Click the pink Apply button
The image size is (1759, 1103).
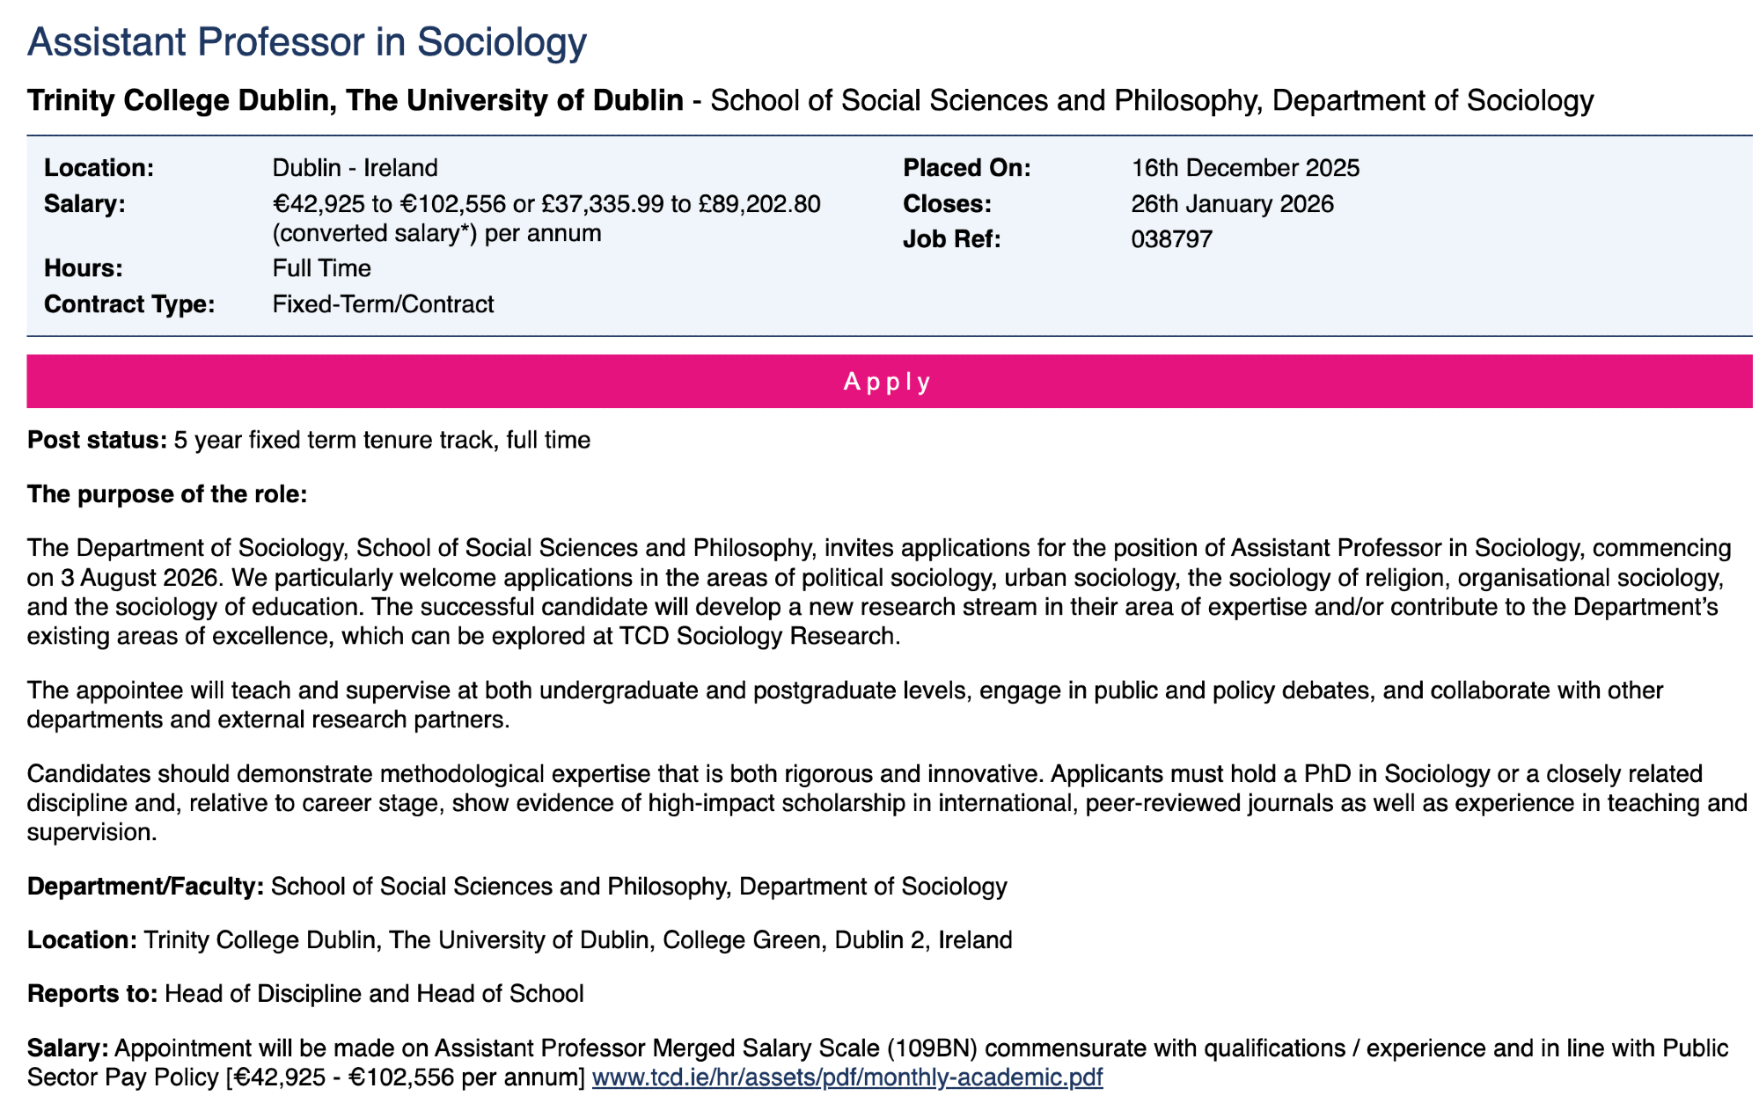(x=889, y=382)
